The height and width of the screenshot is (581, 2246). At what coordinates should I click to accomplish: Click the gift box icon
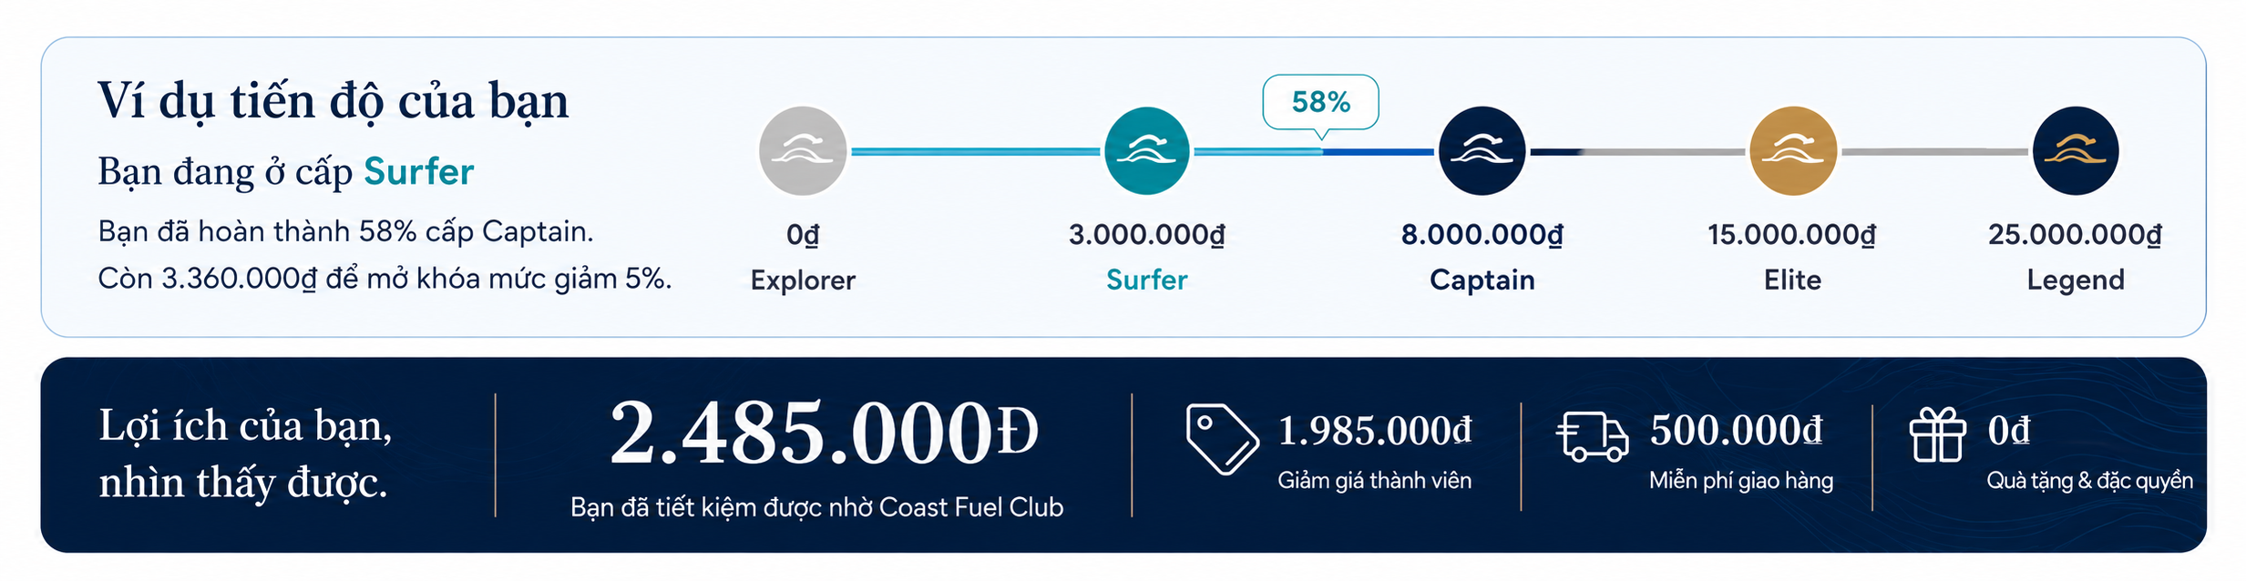(x=1937, y=435)
